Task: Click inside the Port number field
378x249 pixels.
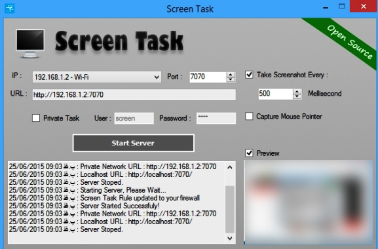Action: pos(208,77)
